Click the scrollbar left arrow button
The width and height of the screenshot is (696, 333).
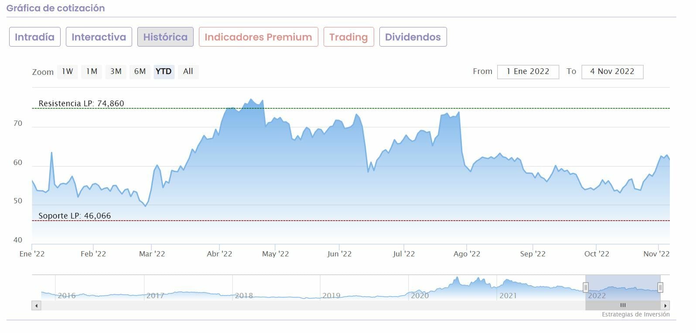click(x=37, y=306)
